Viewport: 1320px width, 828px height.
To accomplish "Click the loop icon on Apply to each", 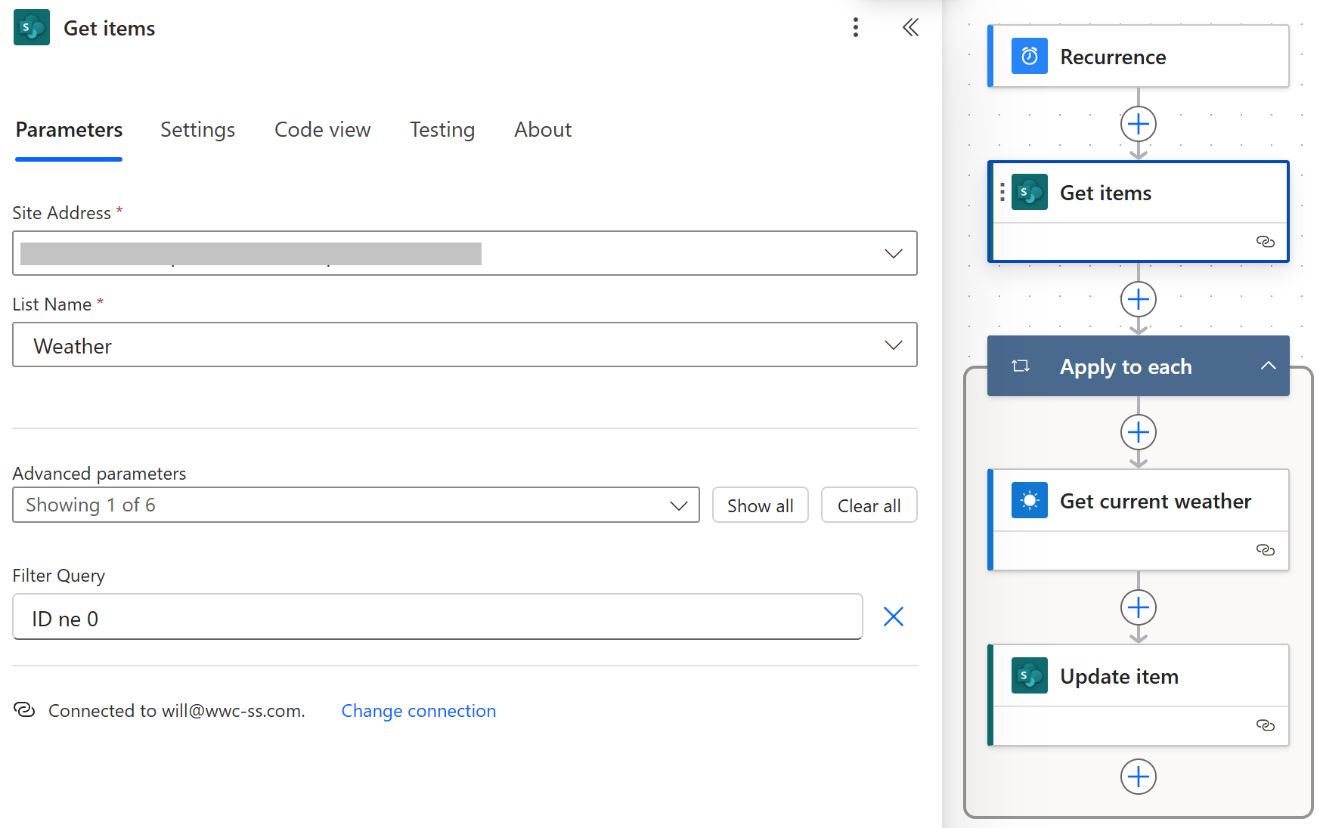I will [x=1021, y=366].
